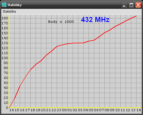Image resolution: width=143 pixels, height=115 pixels.
Task: Select the 100 label on vertical axis
Action: (5, 58)
